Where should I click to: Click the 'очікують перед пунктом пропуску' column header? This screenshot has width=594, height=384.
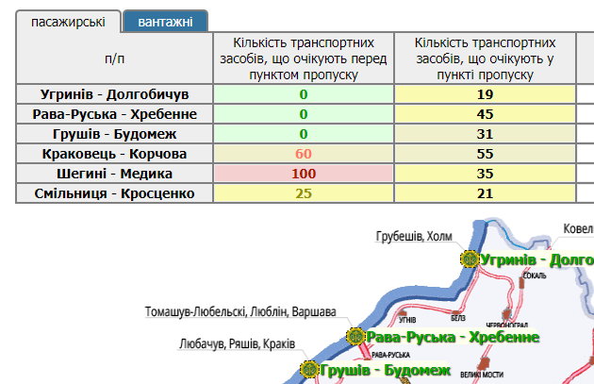click(303, 58)
